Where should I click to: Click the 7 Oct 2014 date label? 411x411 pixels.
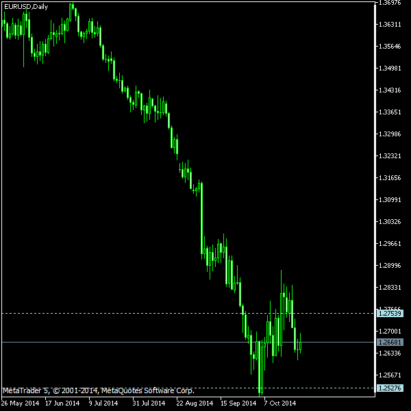[x=279, y=403]
